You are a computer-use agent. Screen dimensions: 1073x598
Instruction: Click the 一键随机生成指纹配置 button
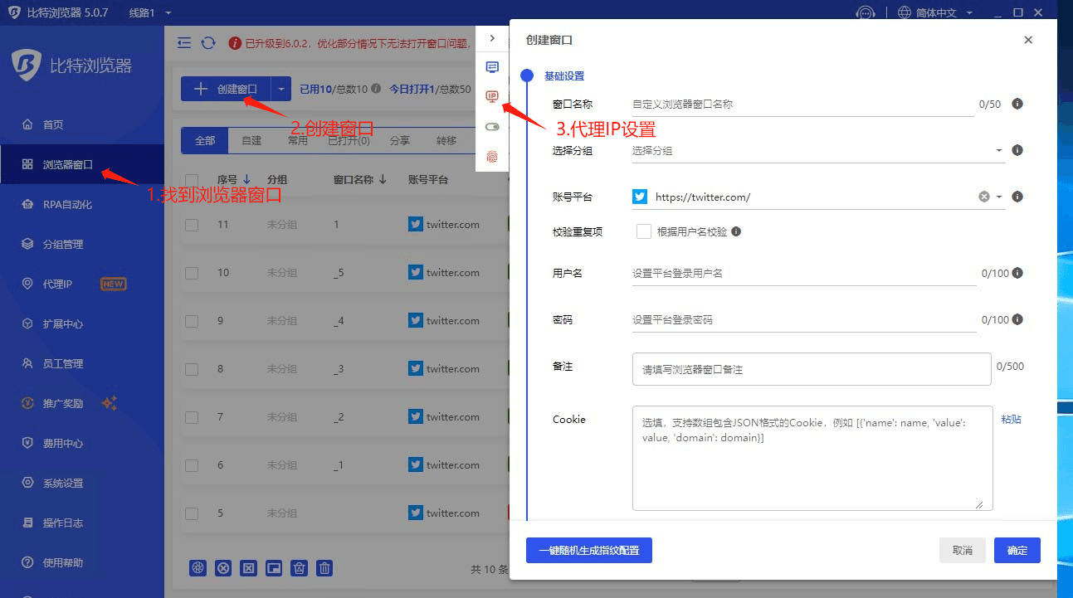pyautogui.click(x=588, y=551)
